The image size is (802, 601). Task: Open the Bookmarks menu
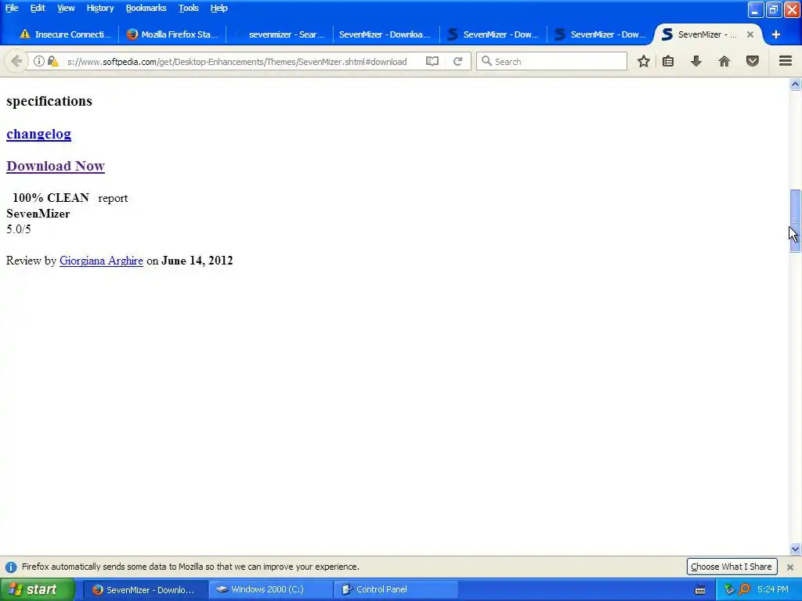click(x=146, y=8)
